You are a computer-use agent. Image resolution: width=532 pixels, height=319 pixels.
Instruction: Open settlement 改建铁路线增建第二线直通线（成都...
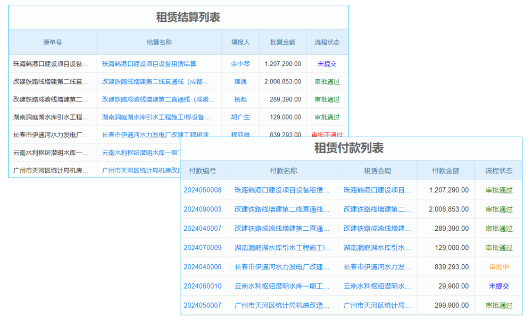[x=157, y=82]
